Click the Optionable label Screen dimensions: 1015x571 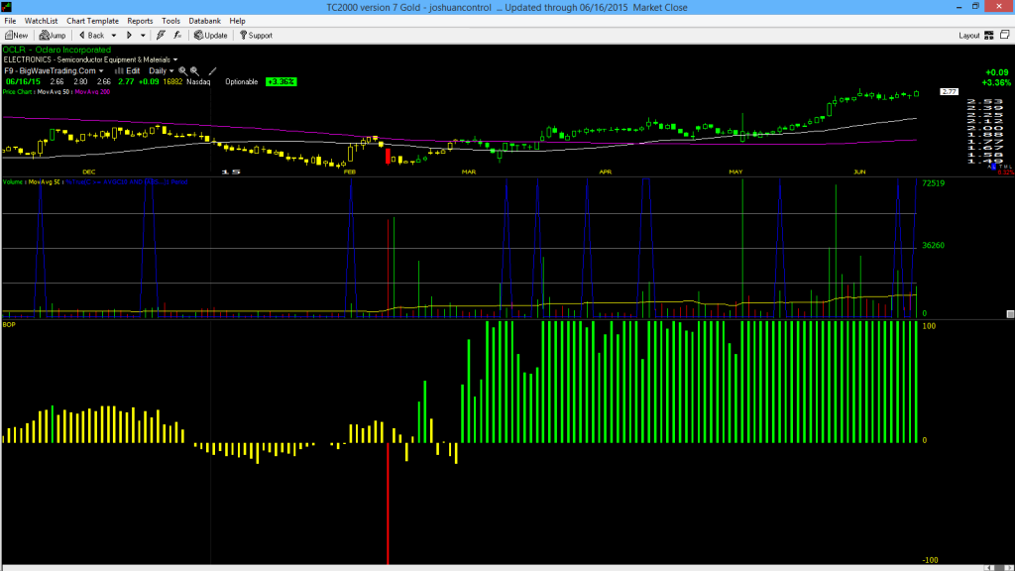[x=242, y=82]
